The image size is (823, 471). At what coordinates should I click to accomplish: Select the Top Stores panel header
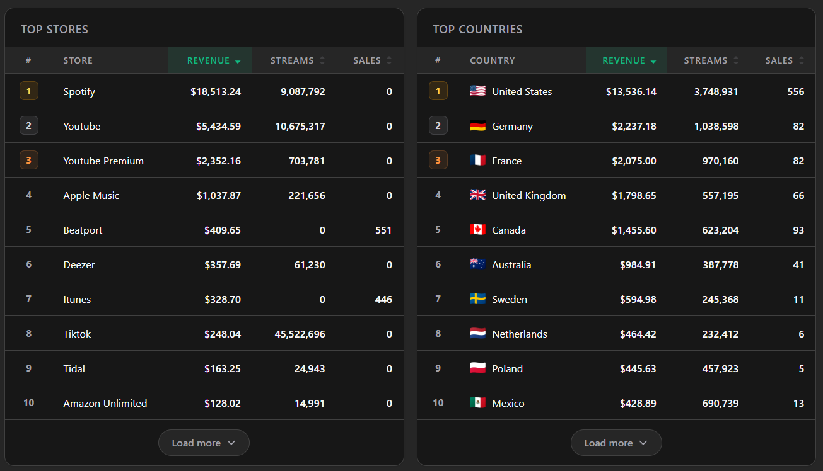[x=54, y=29]
